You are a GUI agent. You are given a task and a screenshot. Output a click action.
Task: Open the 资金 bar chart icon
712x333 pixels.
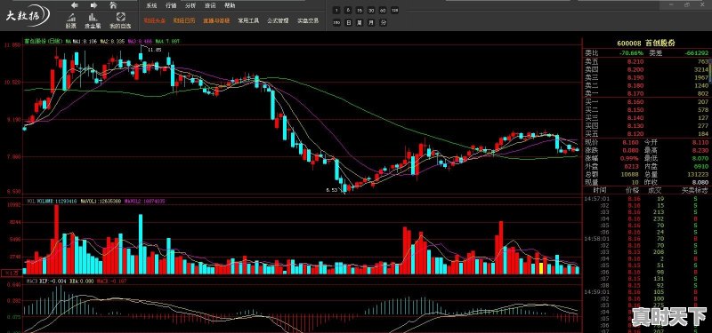pyautogui.click(x=93, y=17)
